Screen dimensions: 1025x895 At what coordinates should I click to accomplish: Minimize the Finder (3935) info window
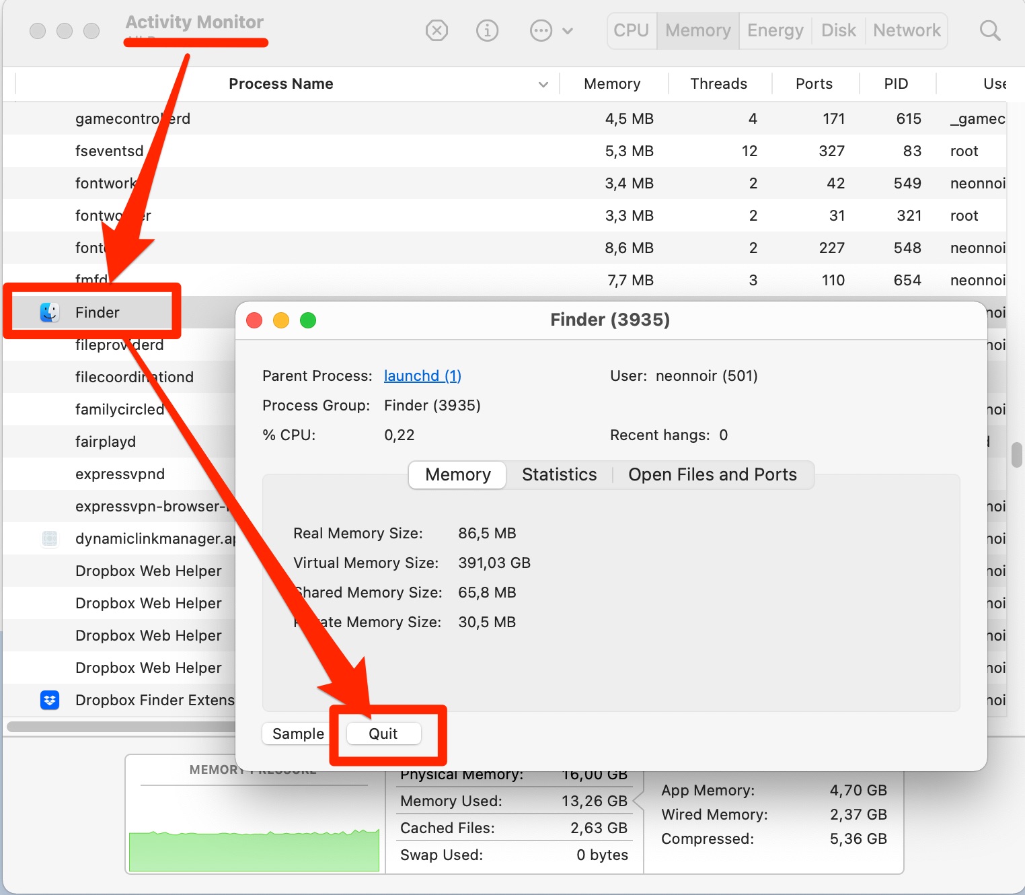tap(281, 320)
